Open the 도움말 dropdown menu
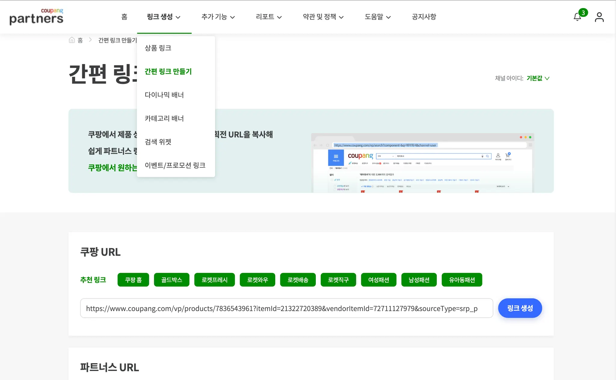The width and height of the screenshot is (616, 380). pyautogui.click(x=377, y=17)
